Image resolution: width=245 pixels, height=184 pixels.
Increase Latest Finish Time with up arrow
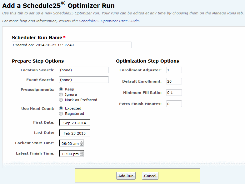(82, 152)
